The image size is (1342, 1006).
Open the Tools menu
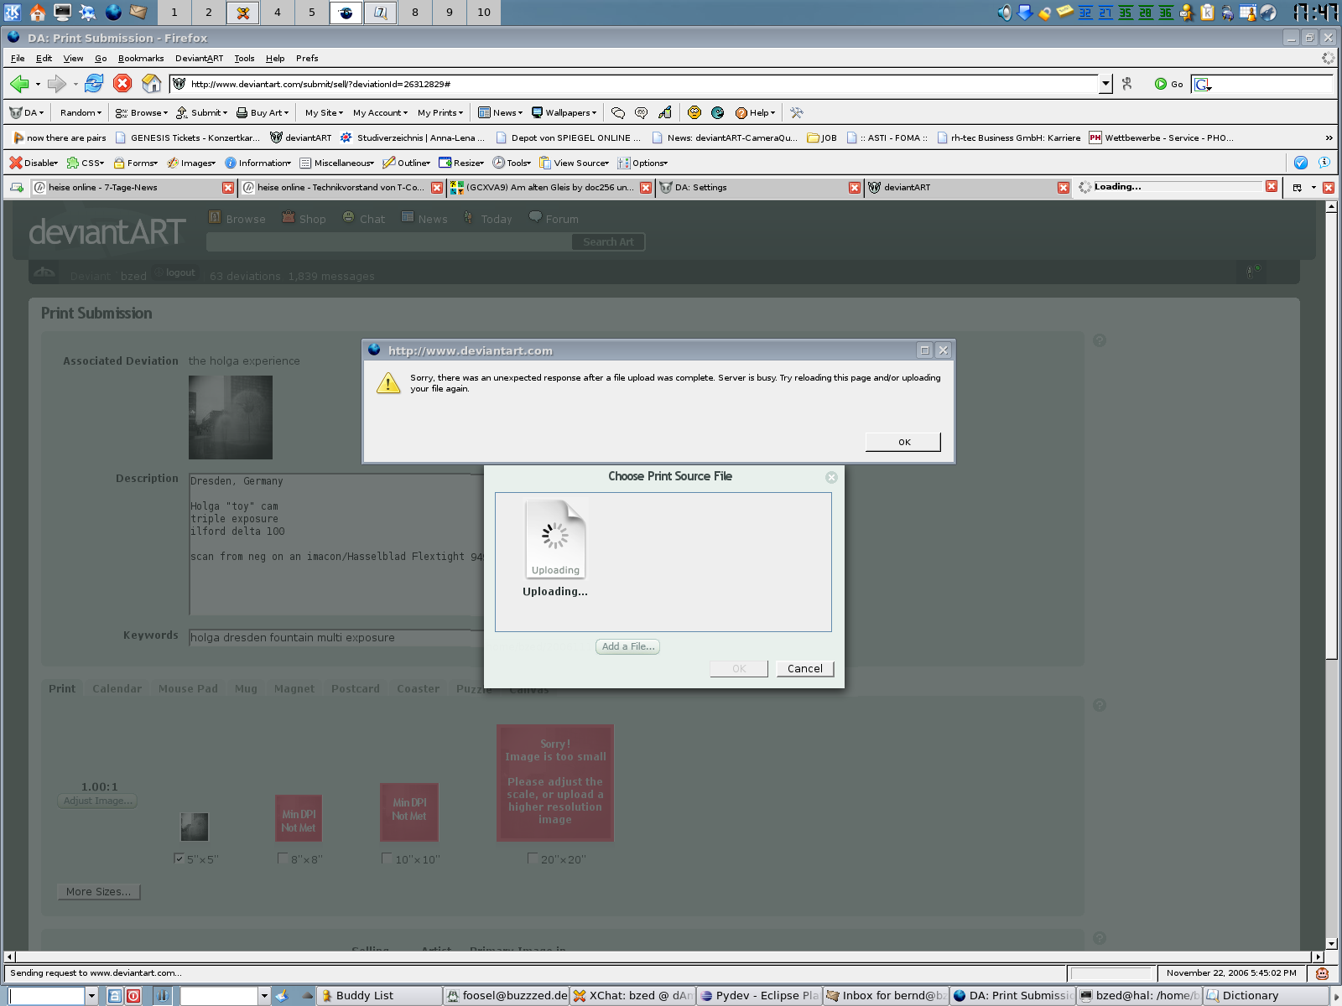[x=244, y=58]
